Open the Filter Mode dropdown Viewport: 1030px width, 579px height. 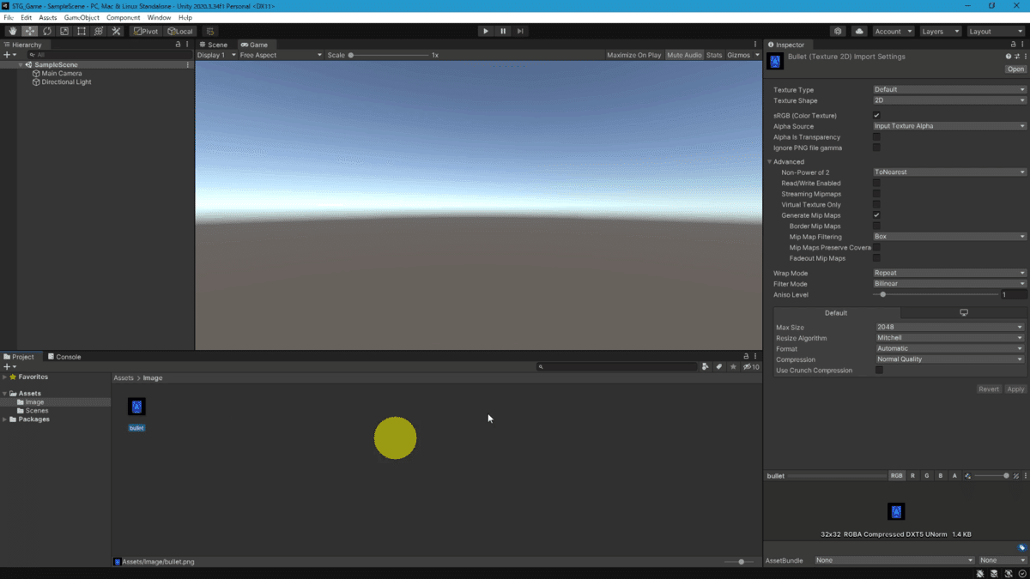click(948, 283)
